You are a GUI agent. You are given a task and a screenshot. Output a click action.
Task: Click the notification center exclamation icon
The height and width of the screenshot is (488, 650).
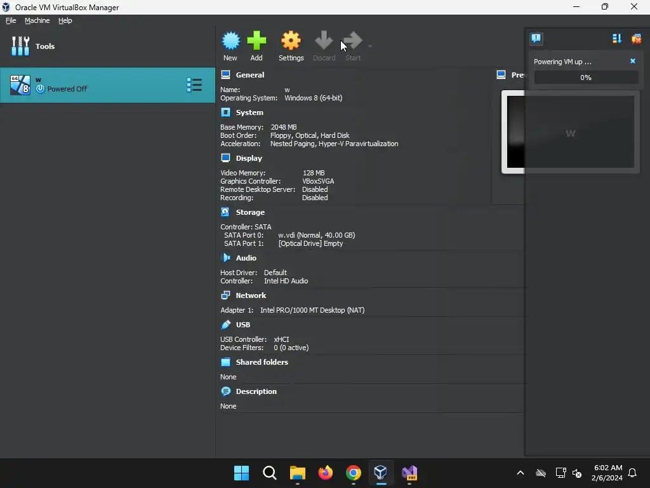(x=536, y=39)
